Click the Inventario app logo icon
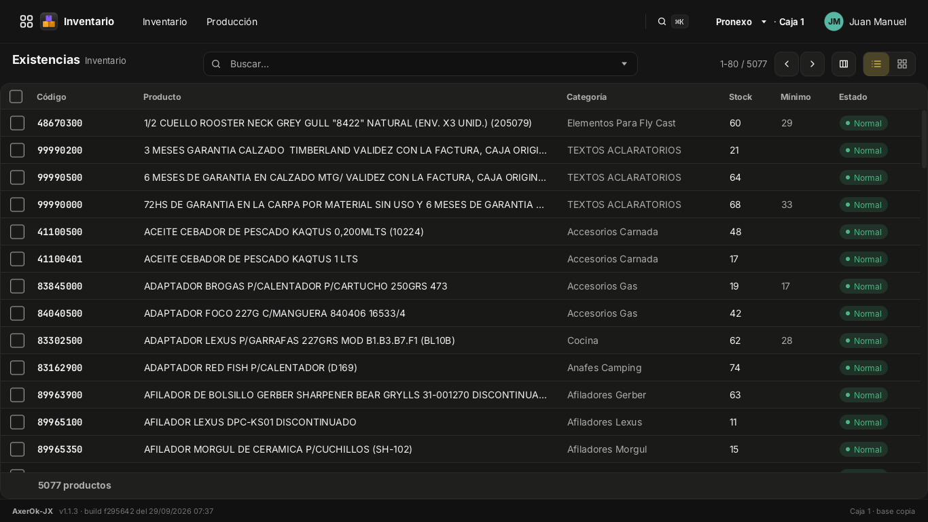Screen dimensions: 928x522 tap(49, 22)
